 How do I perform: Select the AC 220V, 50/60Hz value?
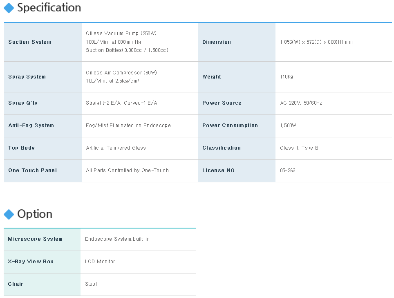[301, 103]
